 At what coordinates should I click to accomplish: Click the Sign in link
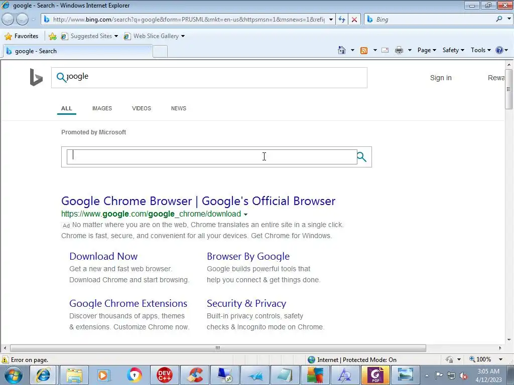click(x=441, y=78)
